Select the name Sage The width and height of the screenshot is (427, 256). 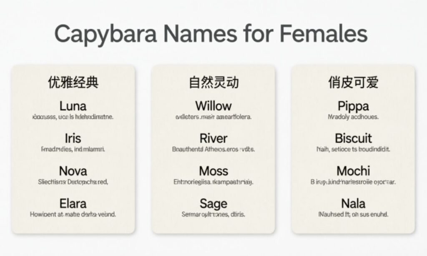coord(213,203)
